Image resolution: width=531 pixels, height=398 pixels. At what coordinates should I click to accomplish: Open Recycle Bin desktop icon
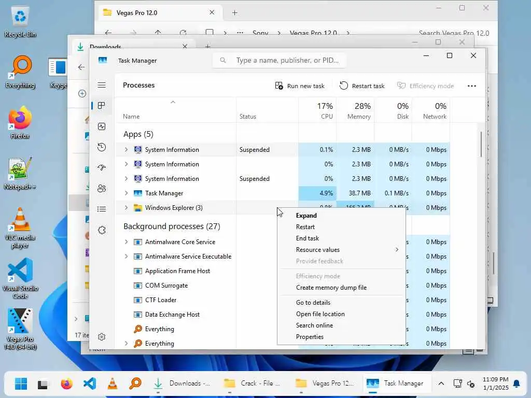pos(20,21)
